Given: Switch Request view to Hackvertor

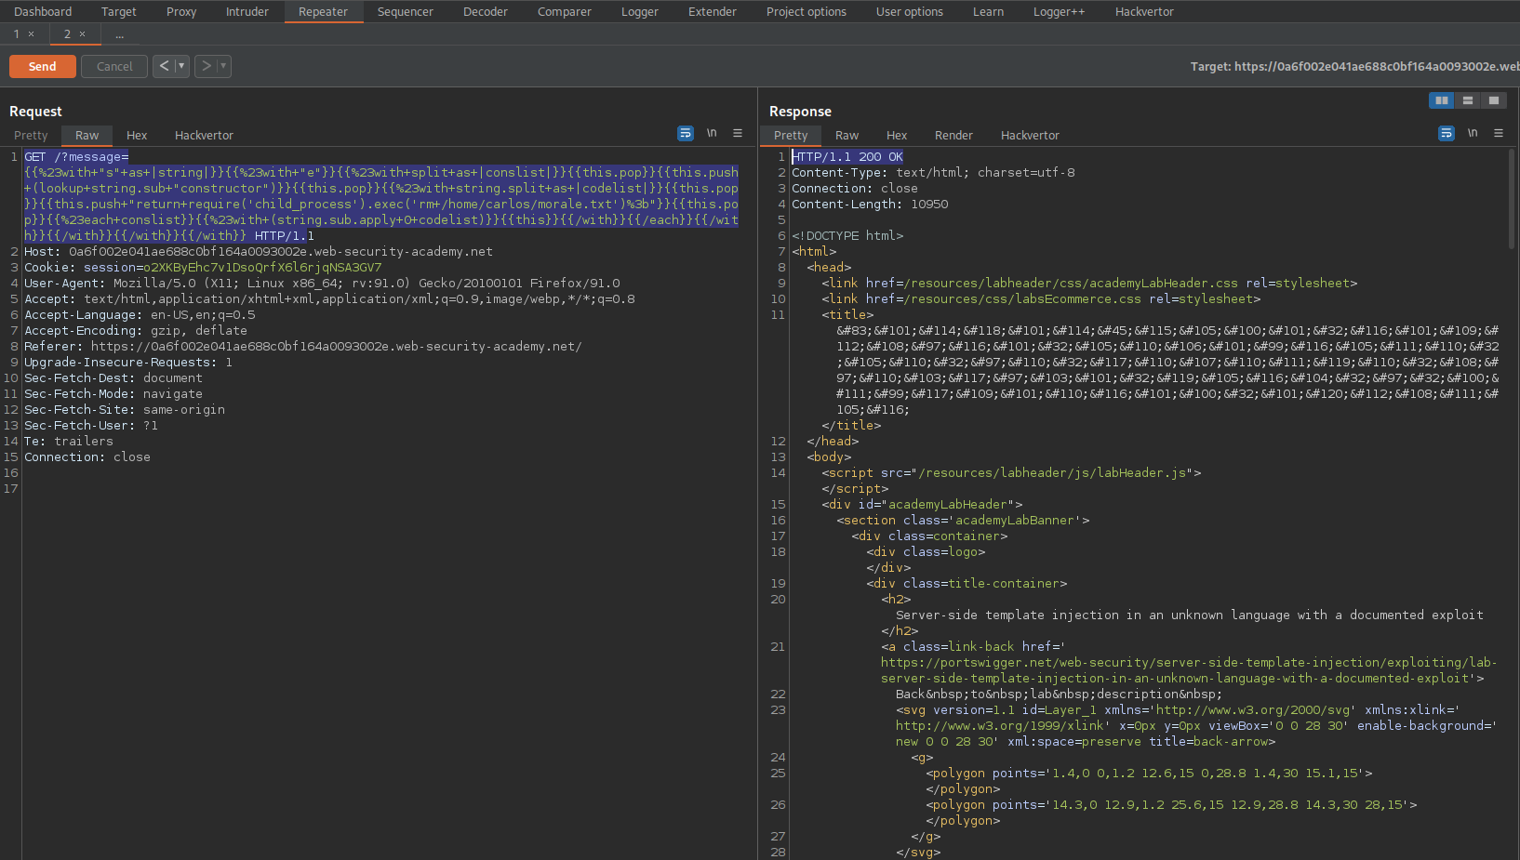Looking at the screenshot, I should (205, 135).
